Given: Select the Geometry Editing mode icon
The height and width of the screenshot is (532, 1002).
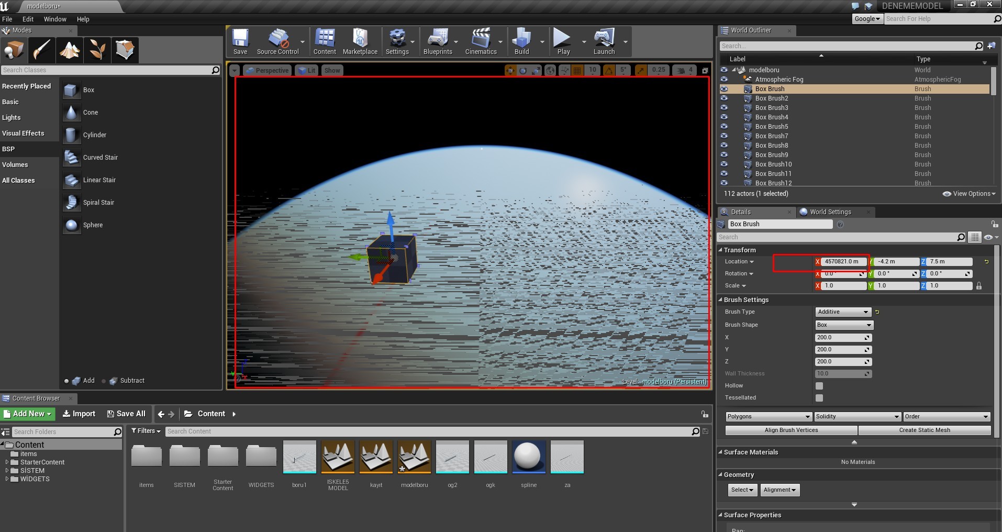Looking at the screenshot, I should [x=125, y=50].
